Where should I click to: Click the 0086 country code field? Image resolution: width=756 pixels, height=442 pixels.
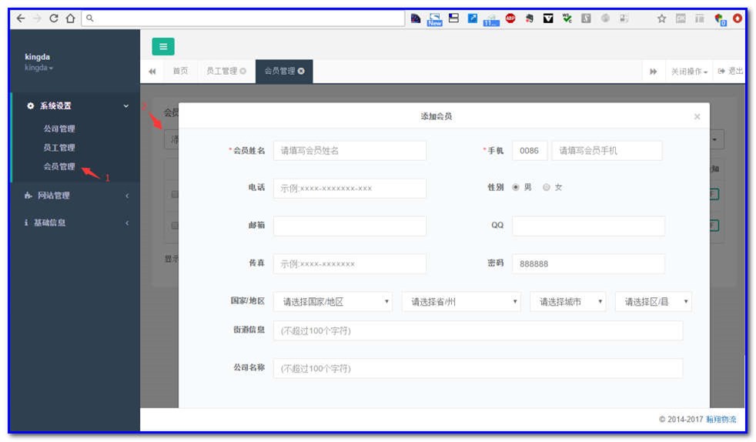530,151
